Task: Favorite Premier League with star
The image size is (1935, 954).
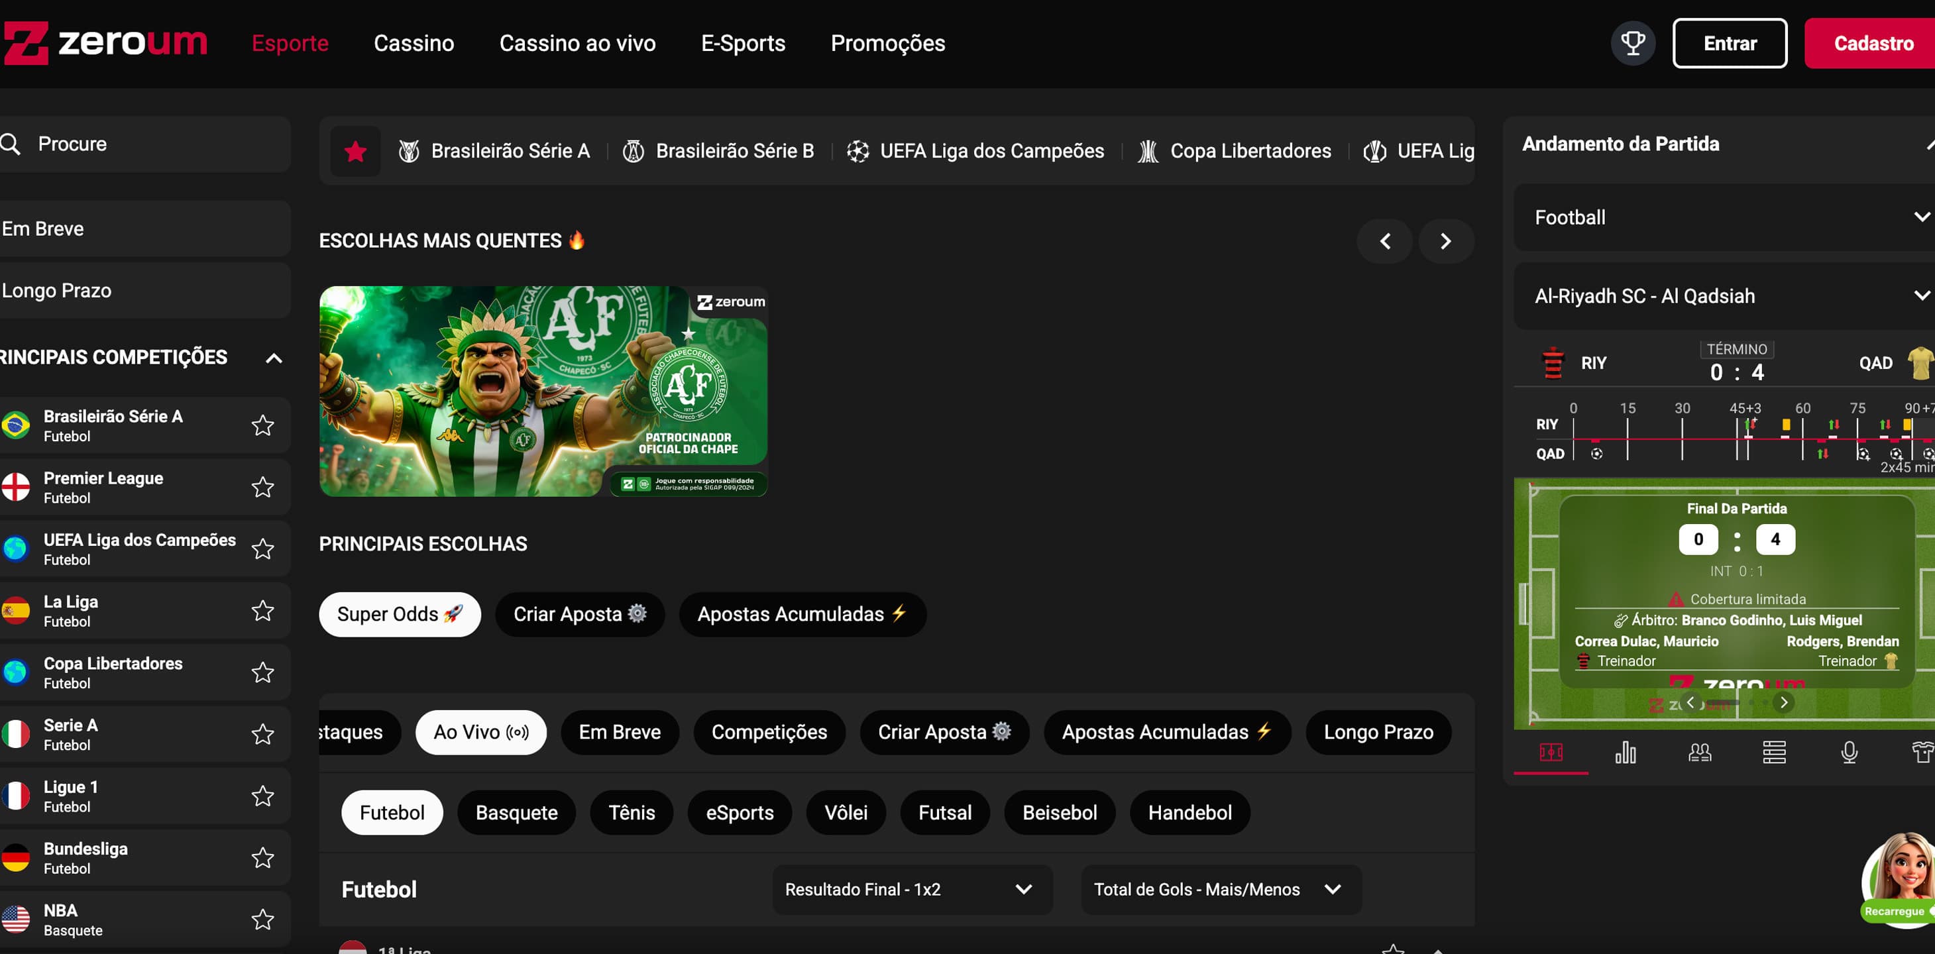Action: point(262,487)
